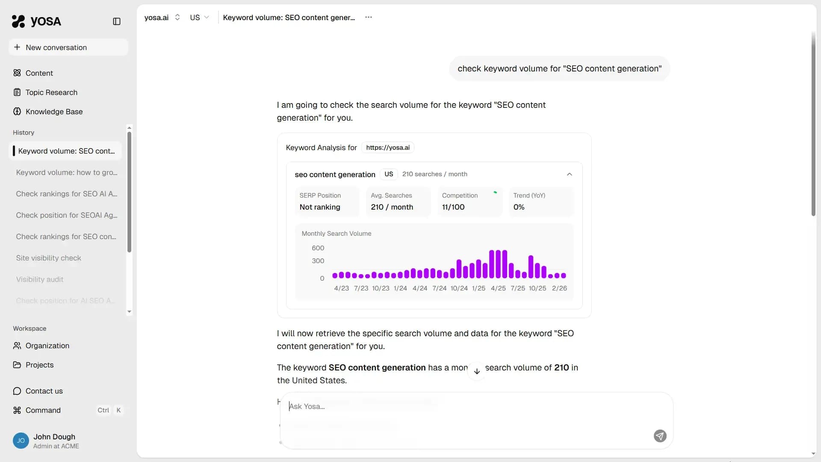Screen dimensions: 821x462
Task: Click the scroll-to-bottom arrow button
Action: (476, 371)
